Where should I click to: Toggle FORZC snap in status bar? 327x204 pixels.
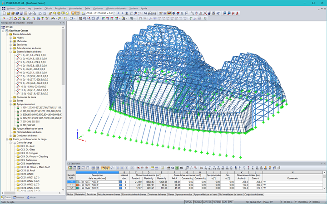[x=188, y=202]
